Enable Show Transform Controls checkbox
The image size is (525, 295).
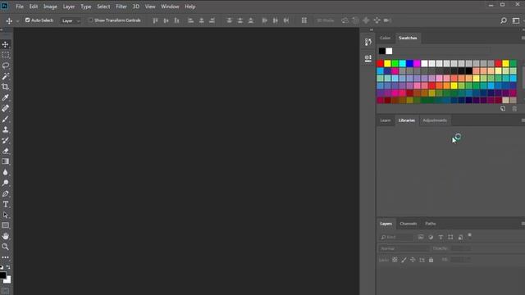[90, 20]
